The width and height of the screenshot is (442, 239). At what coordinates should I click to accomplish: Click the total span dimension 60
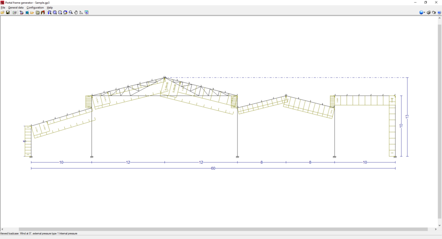(213, 168)
